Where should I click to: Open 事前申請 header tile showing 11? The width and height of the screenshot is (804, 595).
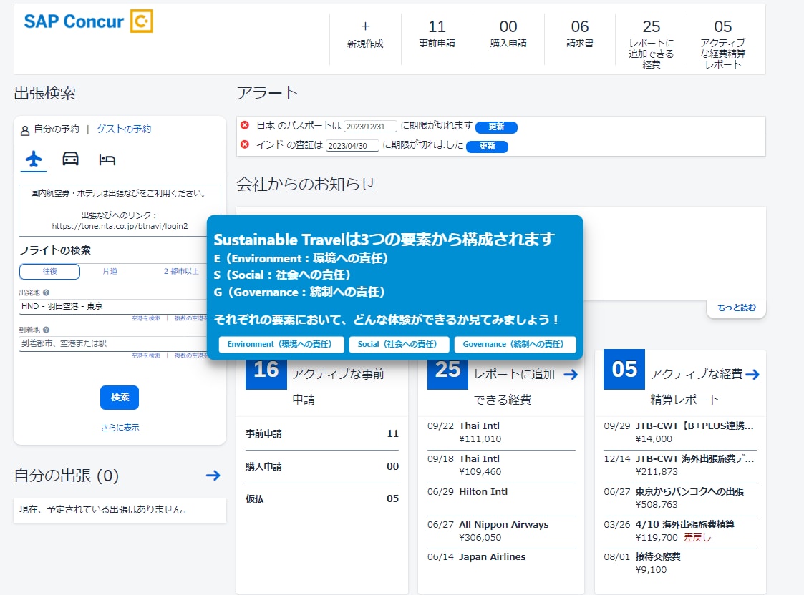[437, 34]
